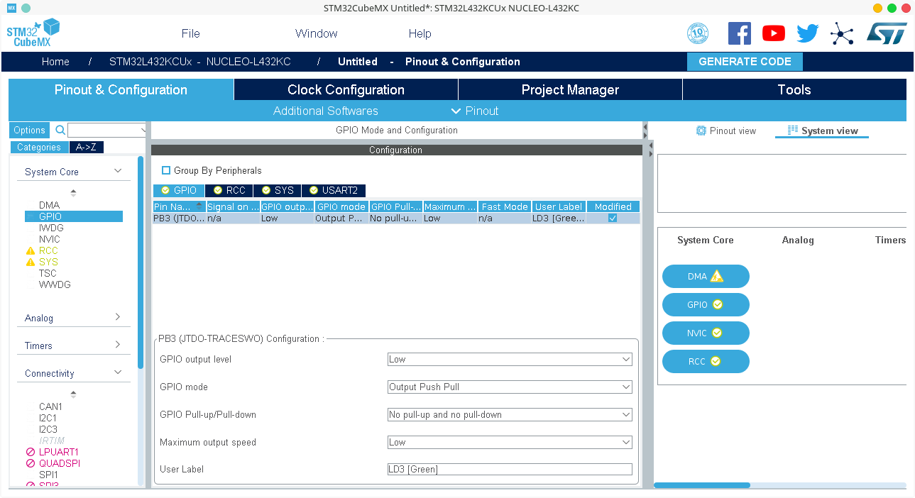This screenshot has height=498, width=915.
Task: Click the STM32CubeMX logo
Action: point(33,33)
